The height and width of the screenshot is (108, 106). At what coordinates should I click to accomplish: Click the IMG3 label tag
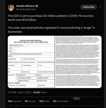coord(76,98)
